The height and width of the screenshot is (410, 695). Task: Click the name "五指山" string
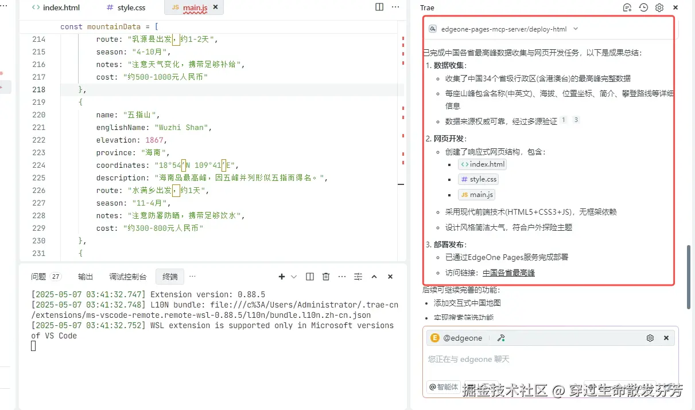pyautogui.click(x=141, y=115)
